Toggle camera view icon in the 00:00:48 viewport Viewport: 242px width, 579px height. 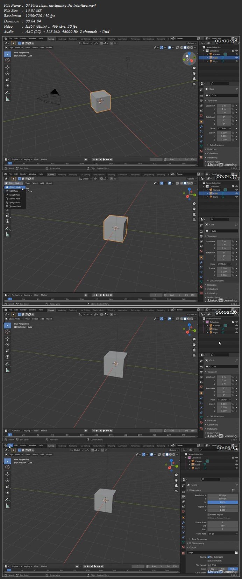point(194,79)
